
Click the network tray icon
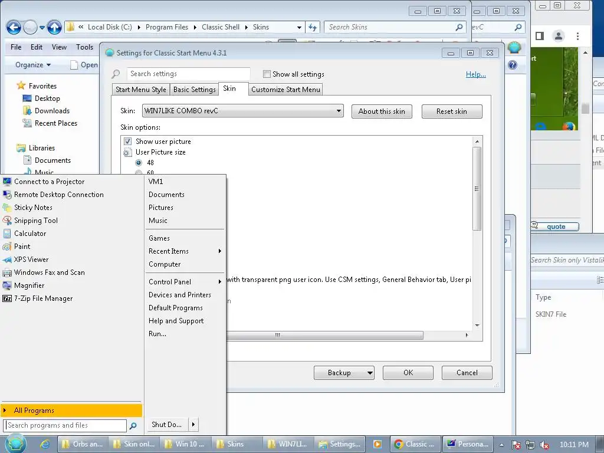[530, 445]
